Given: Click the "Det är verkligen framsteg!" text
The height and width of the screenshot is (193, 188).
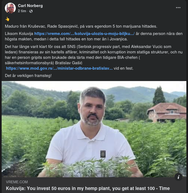Looking at the screenshot, I should 28,75.
